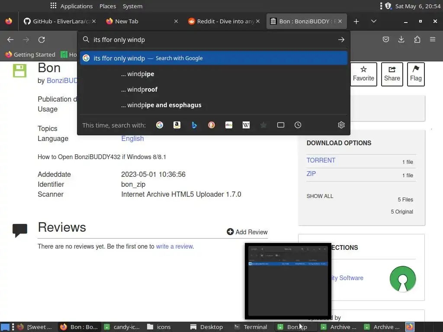Search this time with Wikipedia icon
443x332 pixels.
click(246, 125)
